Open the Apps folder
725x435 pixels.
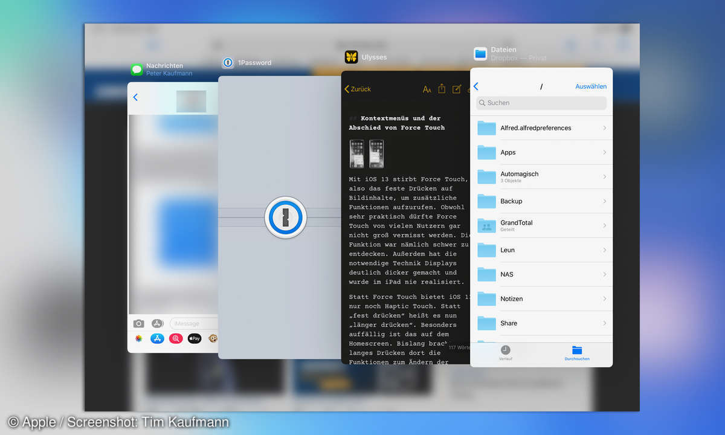click(541, 152)
